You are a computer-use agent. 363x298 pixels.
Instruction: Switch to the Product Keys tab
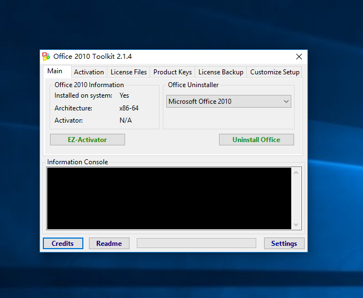172,72
